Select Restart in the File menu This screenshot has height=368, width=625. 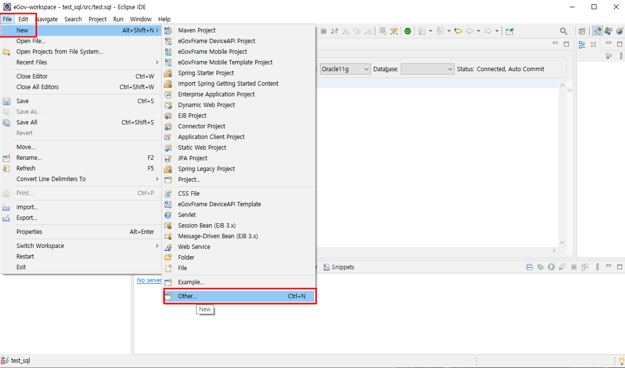[x=81, y=256]
